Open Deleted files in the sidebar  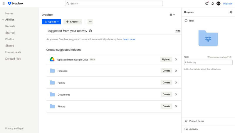pos(13,58)
